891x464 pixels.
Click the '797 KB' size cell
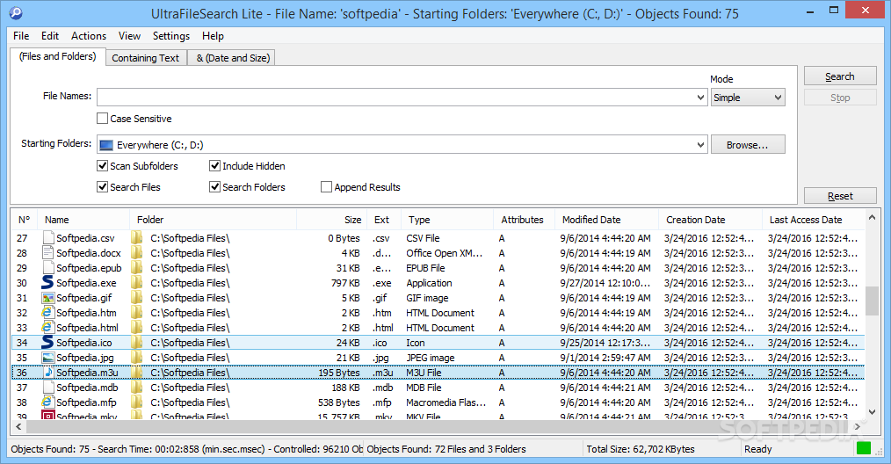click(345, 283)
